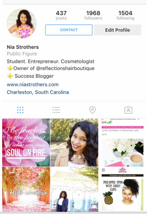The height and width of the screenshot is (214, 147).
Task: Open the journaling blog post thumbnail
Action: [x=122, y=142]
